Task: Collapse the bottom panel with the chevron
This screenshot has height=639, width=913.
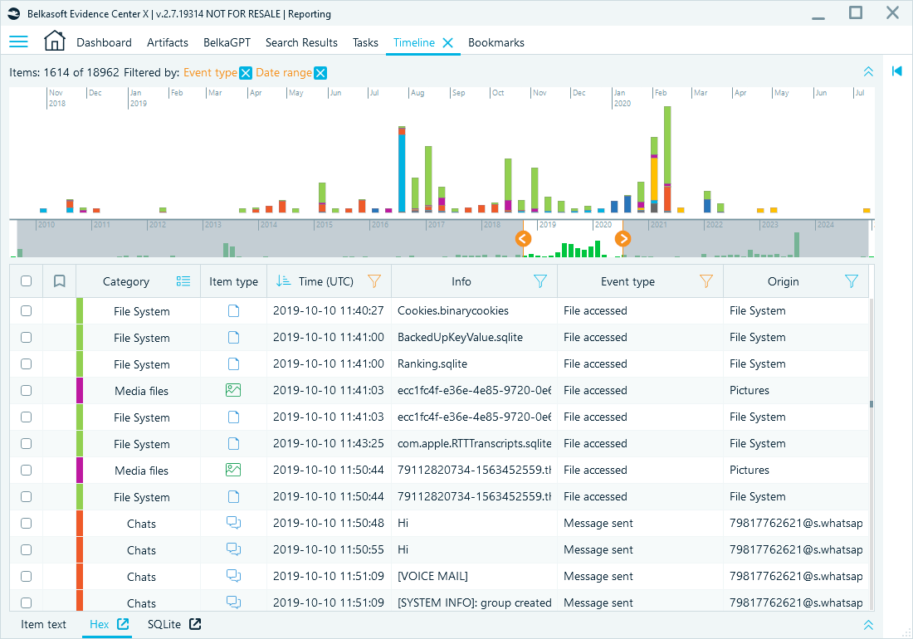Action: click(868, 624)
